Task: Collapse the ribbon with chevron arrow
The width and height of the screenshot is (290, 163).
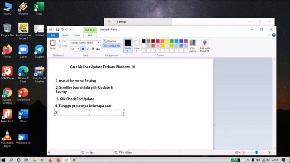Action: (269, 35)
